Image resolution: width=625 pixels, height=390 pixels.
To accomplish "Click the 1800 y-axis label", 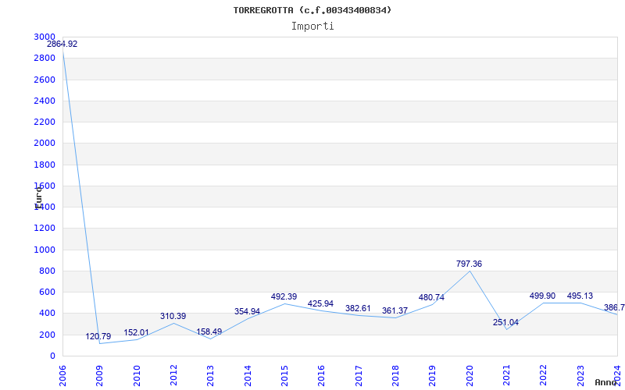I will [x=45, y=165].
